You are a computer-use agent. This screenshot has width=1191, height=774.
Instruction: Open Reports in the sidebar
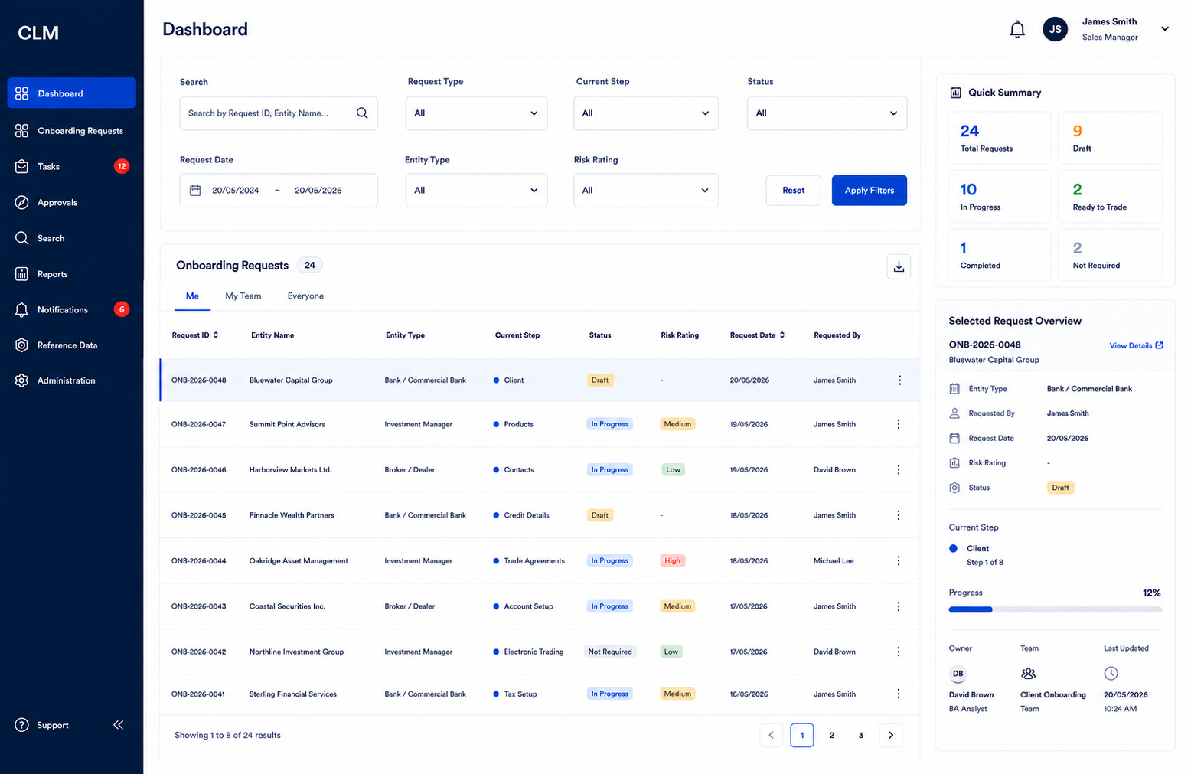pos(72,274)
